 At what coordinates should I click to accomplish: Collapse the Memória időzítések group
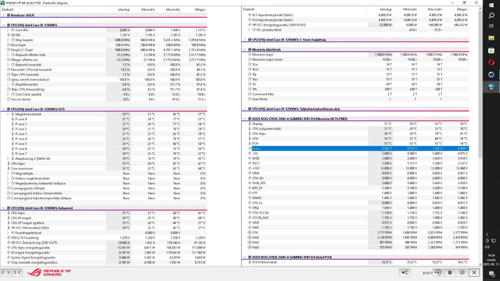244,50
